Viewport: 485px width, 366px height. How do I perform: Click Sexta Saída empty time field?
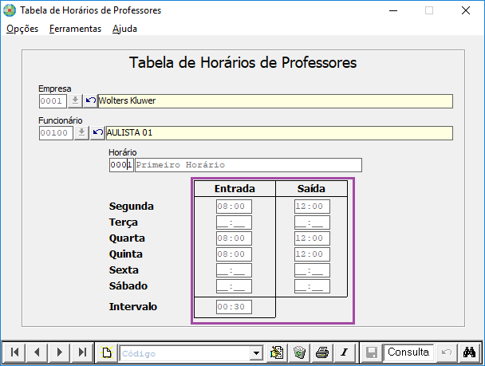[x=312, y=270]
